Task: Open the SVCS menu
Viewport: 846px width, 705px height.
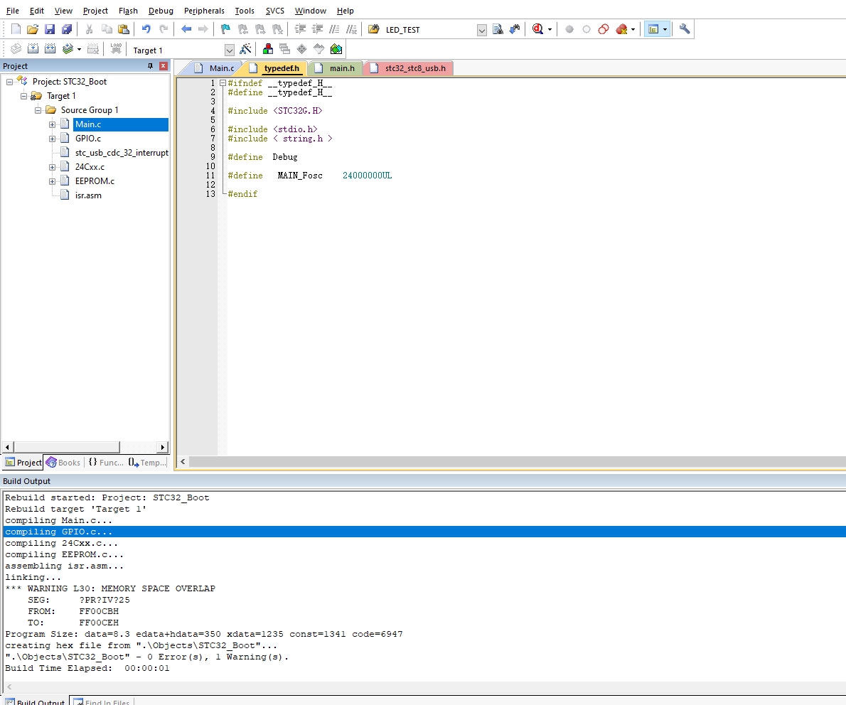Action: coord(274,10)
